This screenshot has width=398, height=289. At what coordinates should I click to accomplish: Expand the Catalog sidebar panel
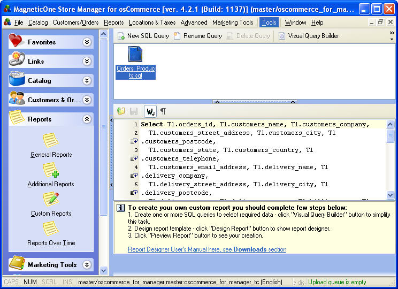(87, 80)
